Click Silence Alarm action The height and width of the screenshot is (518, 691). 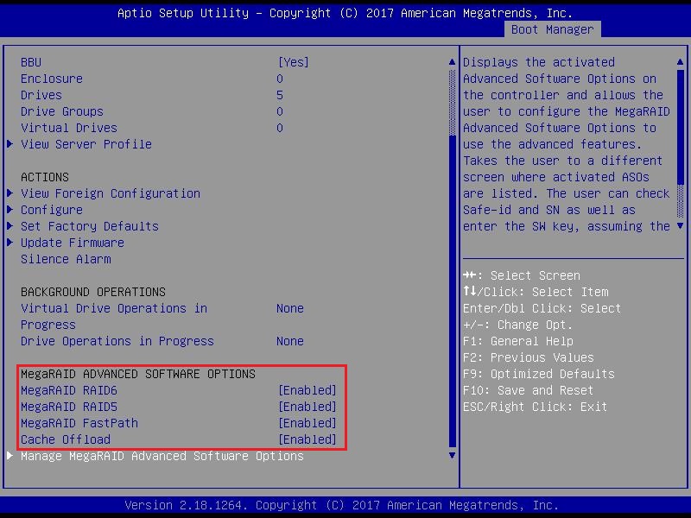point(66,259)
